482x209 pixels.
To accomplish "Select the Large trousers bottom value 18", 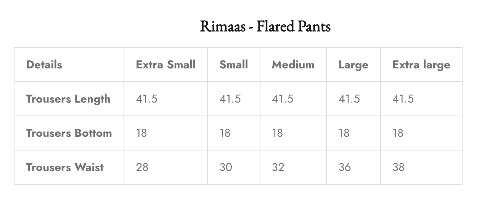I will [344, 133].
